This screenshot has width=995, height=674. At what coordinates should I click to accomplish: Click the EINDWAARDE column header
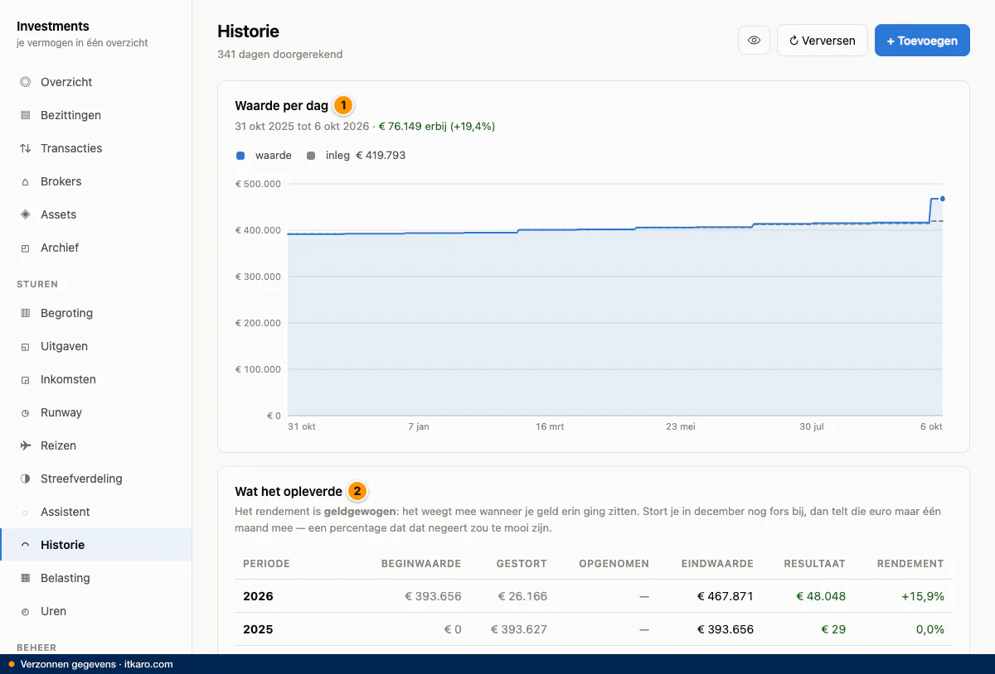717,564
